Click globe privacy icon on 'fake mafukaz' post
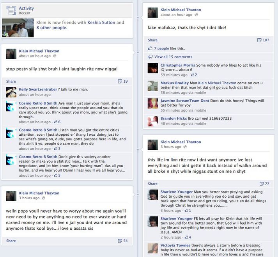 [x=196, y=15]
